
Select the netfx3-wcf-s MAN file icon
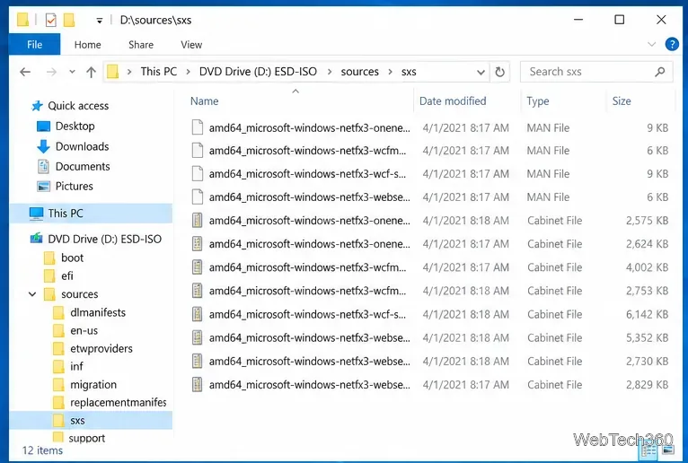pos(197,174)
